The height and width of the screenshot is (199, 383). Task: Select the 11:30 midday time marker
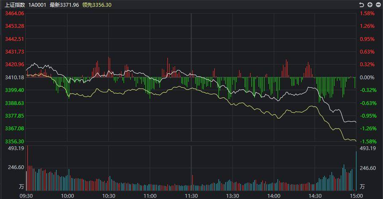[x=191, y=196]
